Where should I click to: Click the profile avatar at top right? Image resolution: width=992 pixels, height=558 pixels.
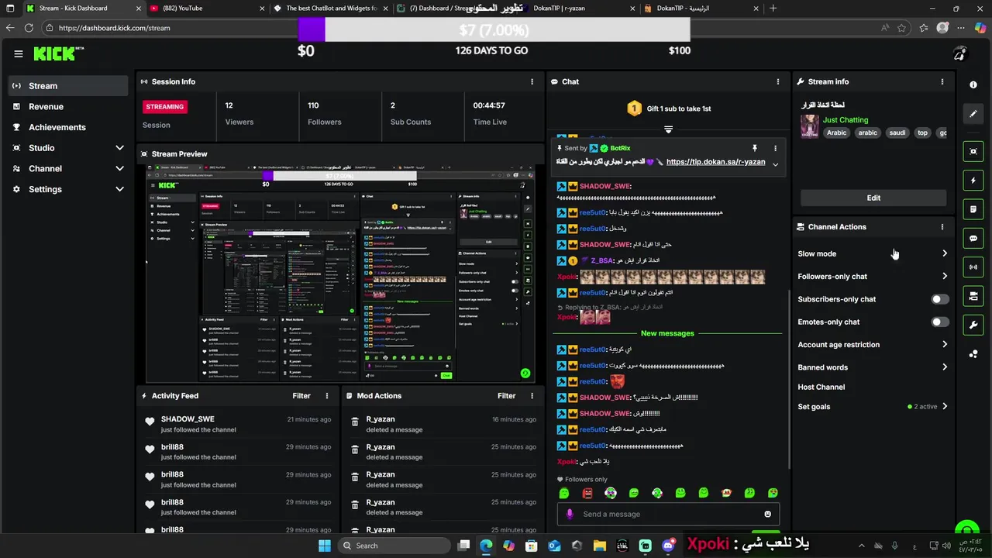[x=960, y=53]
